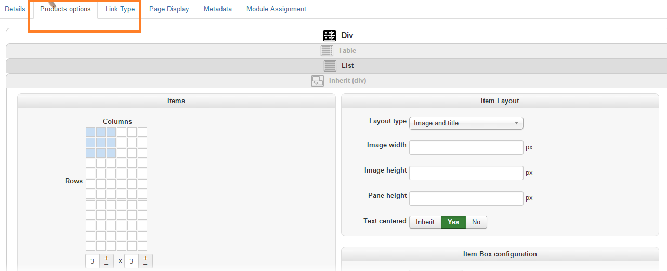Click plus on the rows stepper
Viewport: 667px width, 271px height.
point(145,258)
